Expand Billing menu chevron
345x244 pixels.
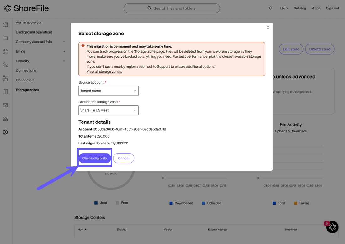tap(64, 51)
